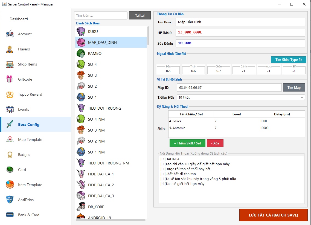The height and width of the screenshot is (225, 311).
Task: Select the FIDE_DAI_CA_3 boss avatar
Action: (x=81, y=196)
